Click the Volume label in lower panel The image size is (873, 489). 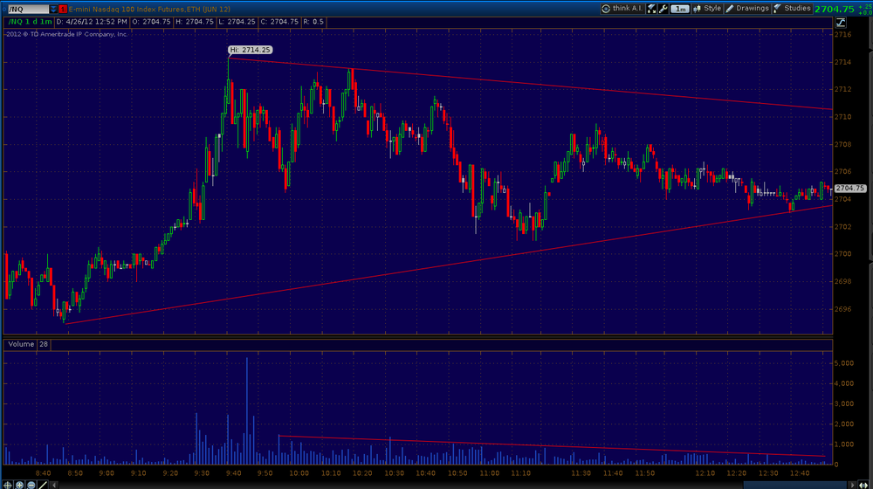21,344
